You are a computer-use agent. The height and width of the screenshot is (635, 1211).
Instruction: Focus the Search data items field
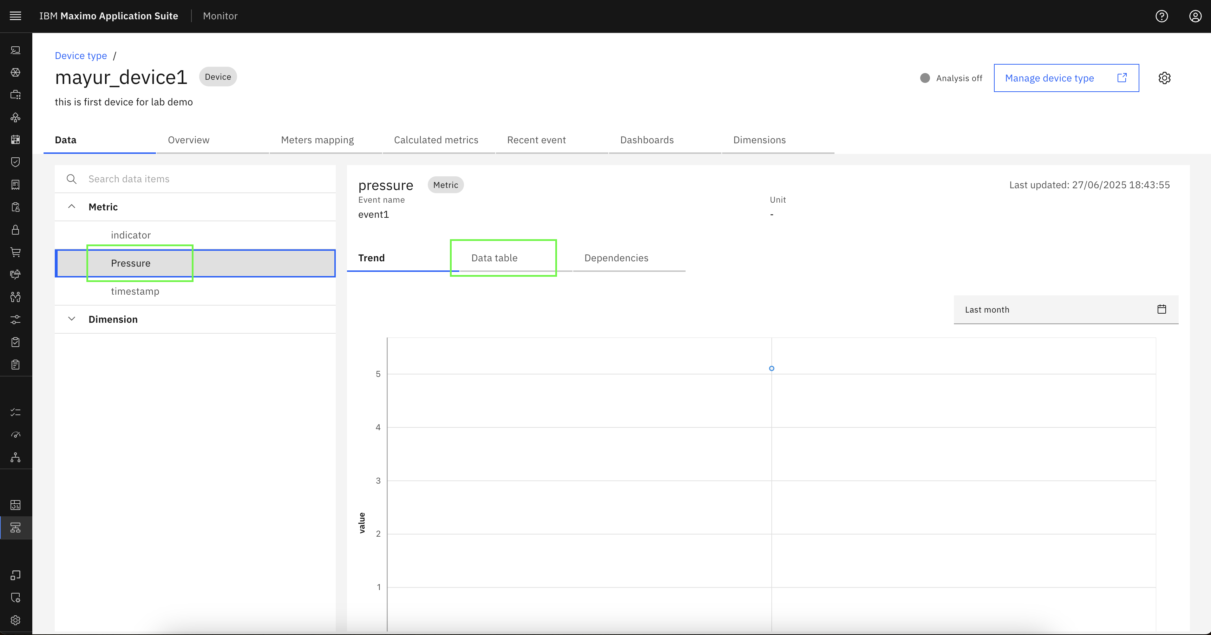(195, 179)
